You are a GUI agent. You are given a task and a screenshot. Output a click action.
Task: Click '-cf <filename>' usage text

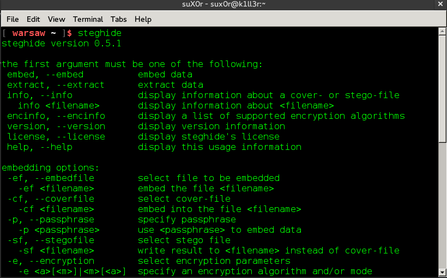tap(56, 209)
